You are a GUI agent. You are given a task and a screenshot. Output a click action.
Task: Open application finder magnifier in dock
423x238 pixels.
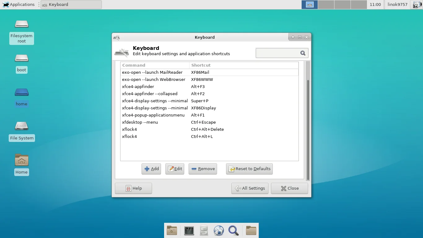[233, 231]
